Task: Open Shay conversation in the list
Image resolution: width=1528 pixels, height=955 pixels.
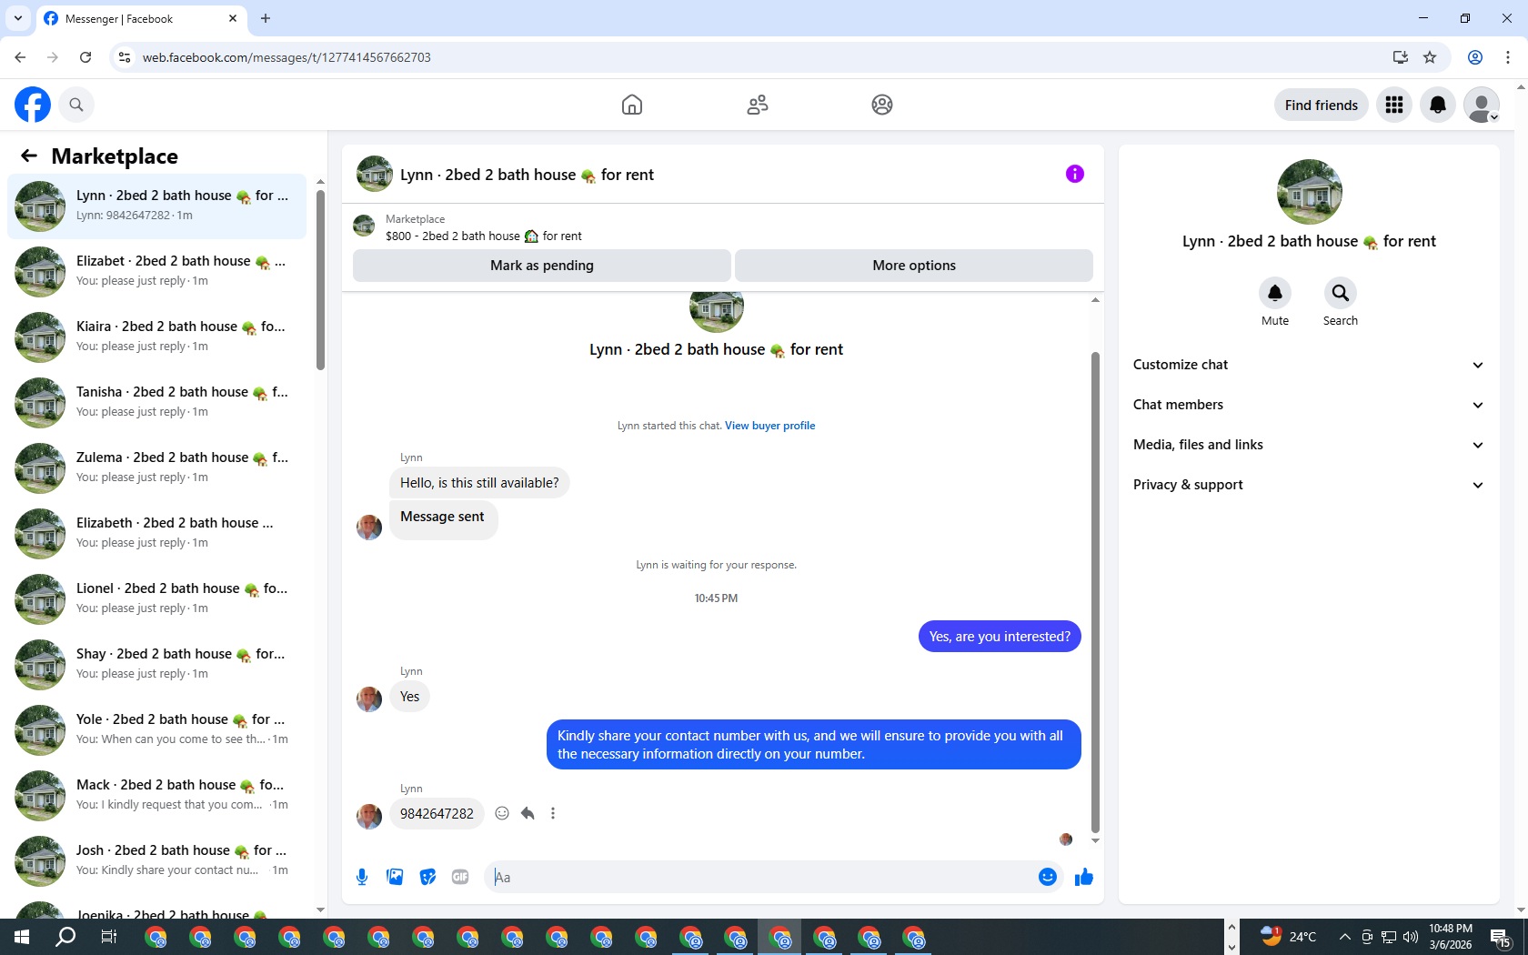Action: pyautogui.click(x=156, y=665)
